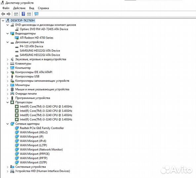This screenshot has height=178, width=196.
Task: Click the blue Help question-mark toolbar icon
Action: (x=24, y=14)
